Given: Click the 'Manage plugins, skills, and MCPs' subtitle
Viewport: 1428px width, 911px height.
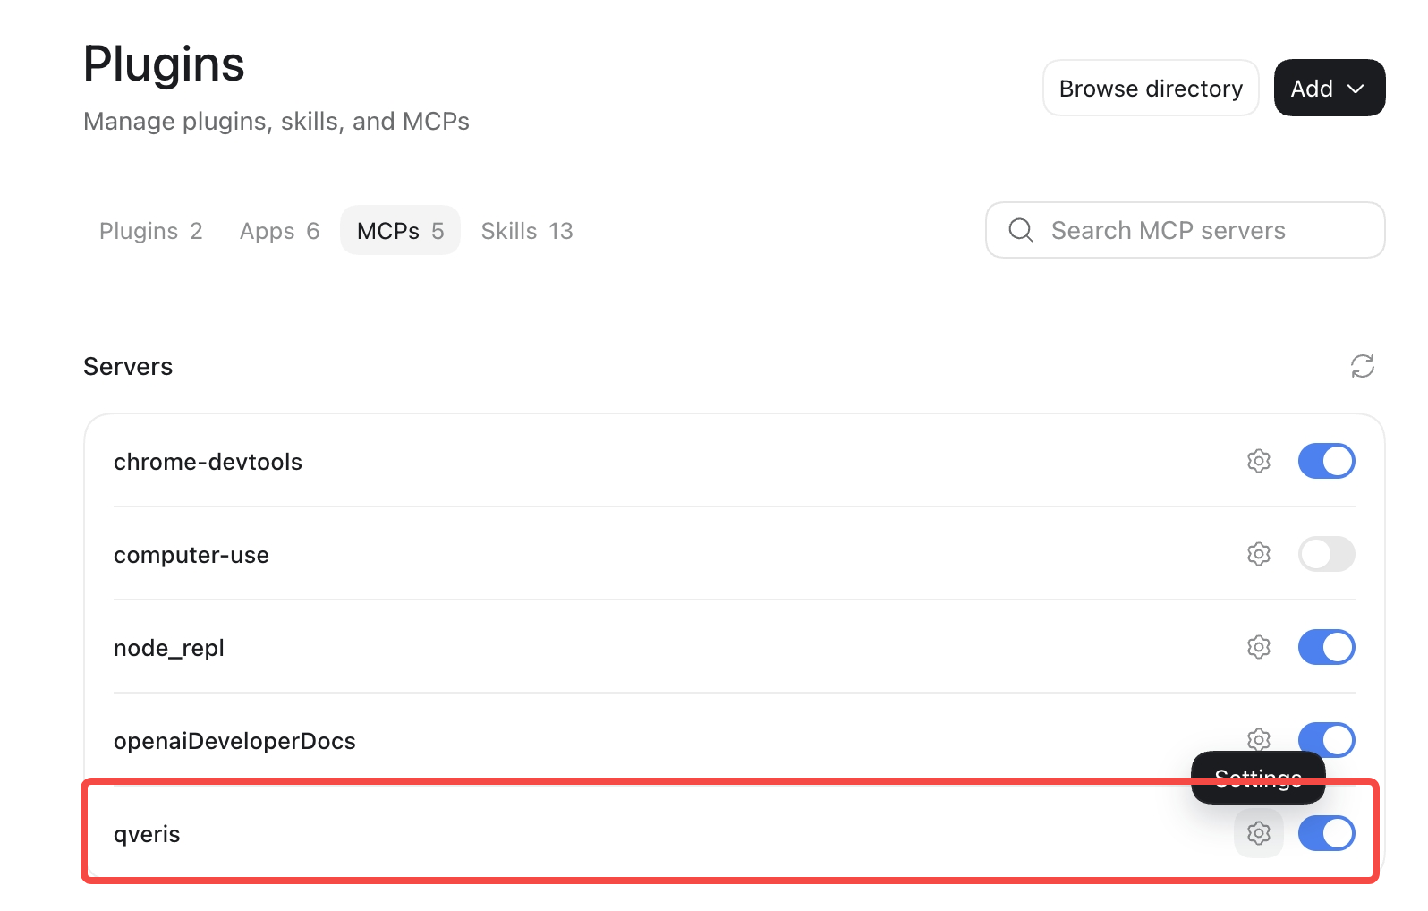Looking at the screenshot, I should 276,121.
